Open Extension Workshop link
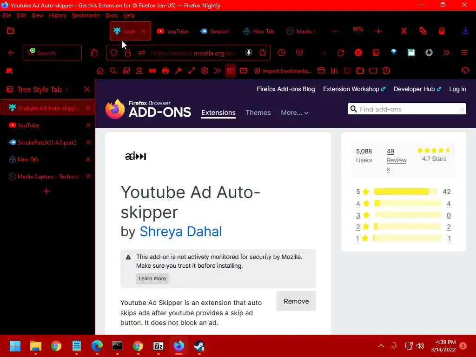The height and width of the screenshot is (357, 476). point(354,89)
